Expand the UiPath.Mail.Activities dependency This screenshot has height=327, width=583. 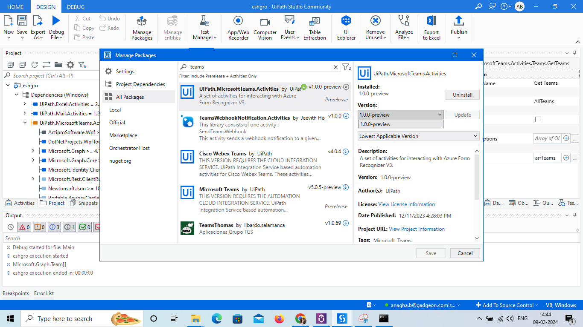pos(25,114)
